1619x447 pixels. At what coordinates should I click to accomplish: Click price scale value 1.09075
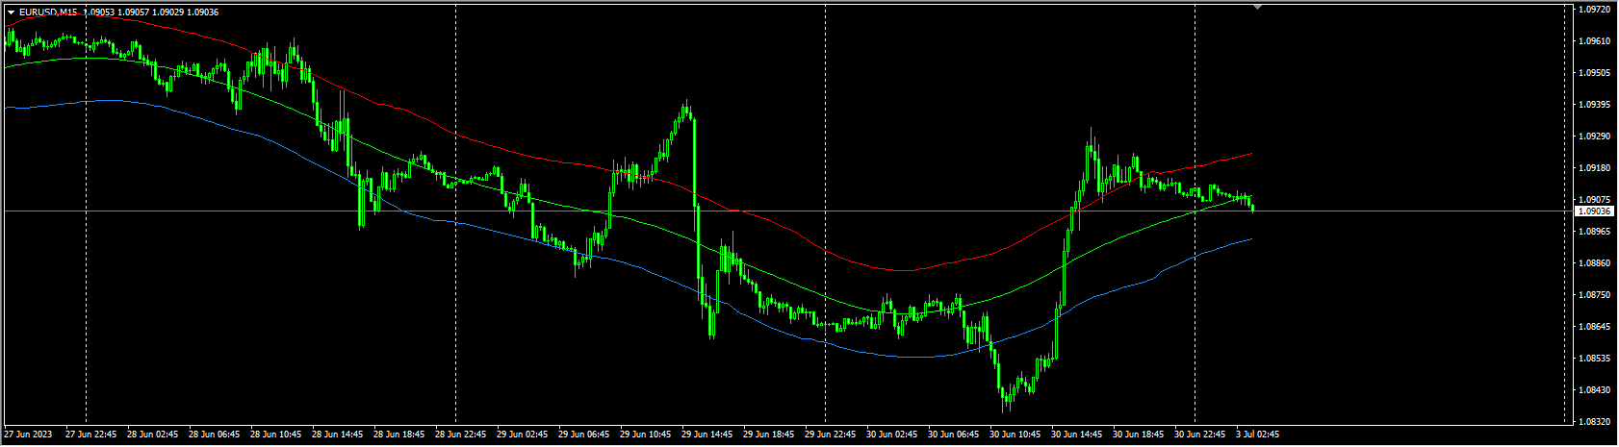coord(1594,200)
